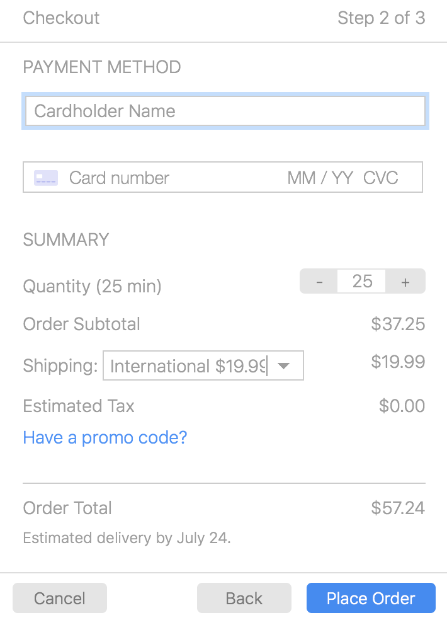Click the Order Total amount $57.24

tap(398, 508)
